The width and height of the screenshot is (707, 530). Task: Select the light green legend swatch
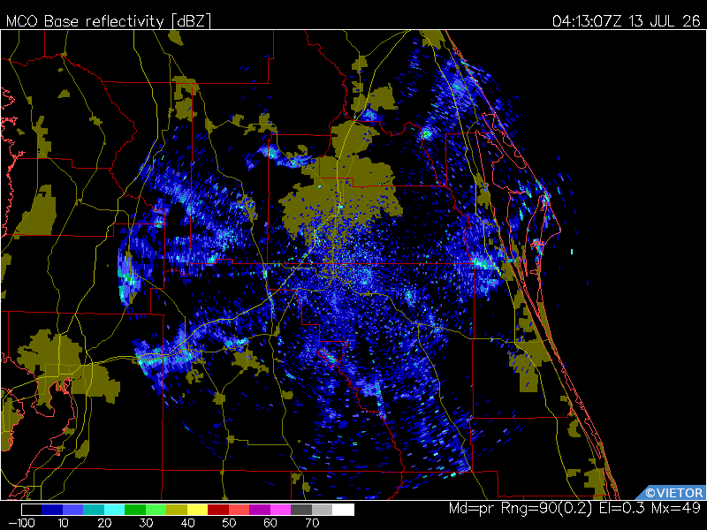(156, 510)
